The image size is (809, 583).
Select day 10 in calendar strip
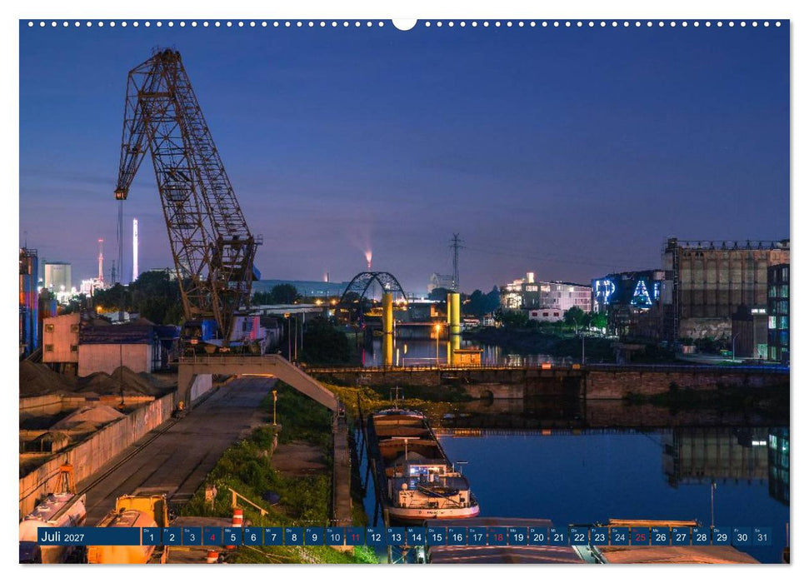pyautogui.click(x=335, y=536)
